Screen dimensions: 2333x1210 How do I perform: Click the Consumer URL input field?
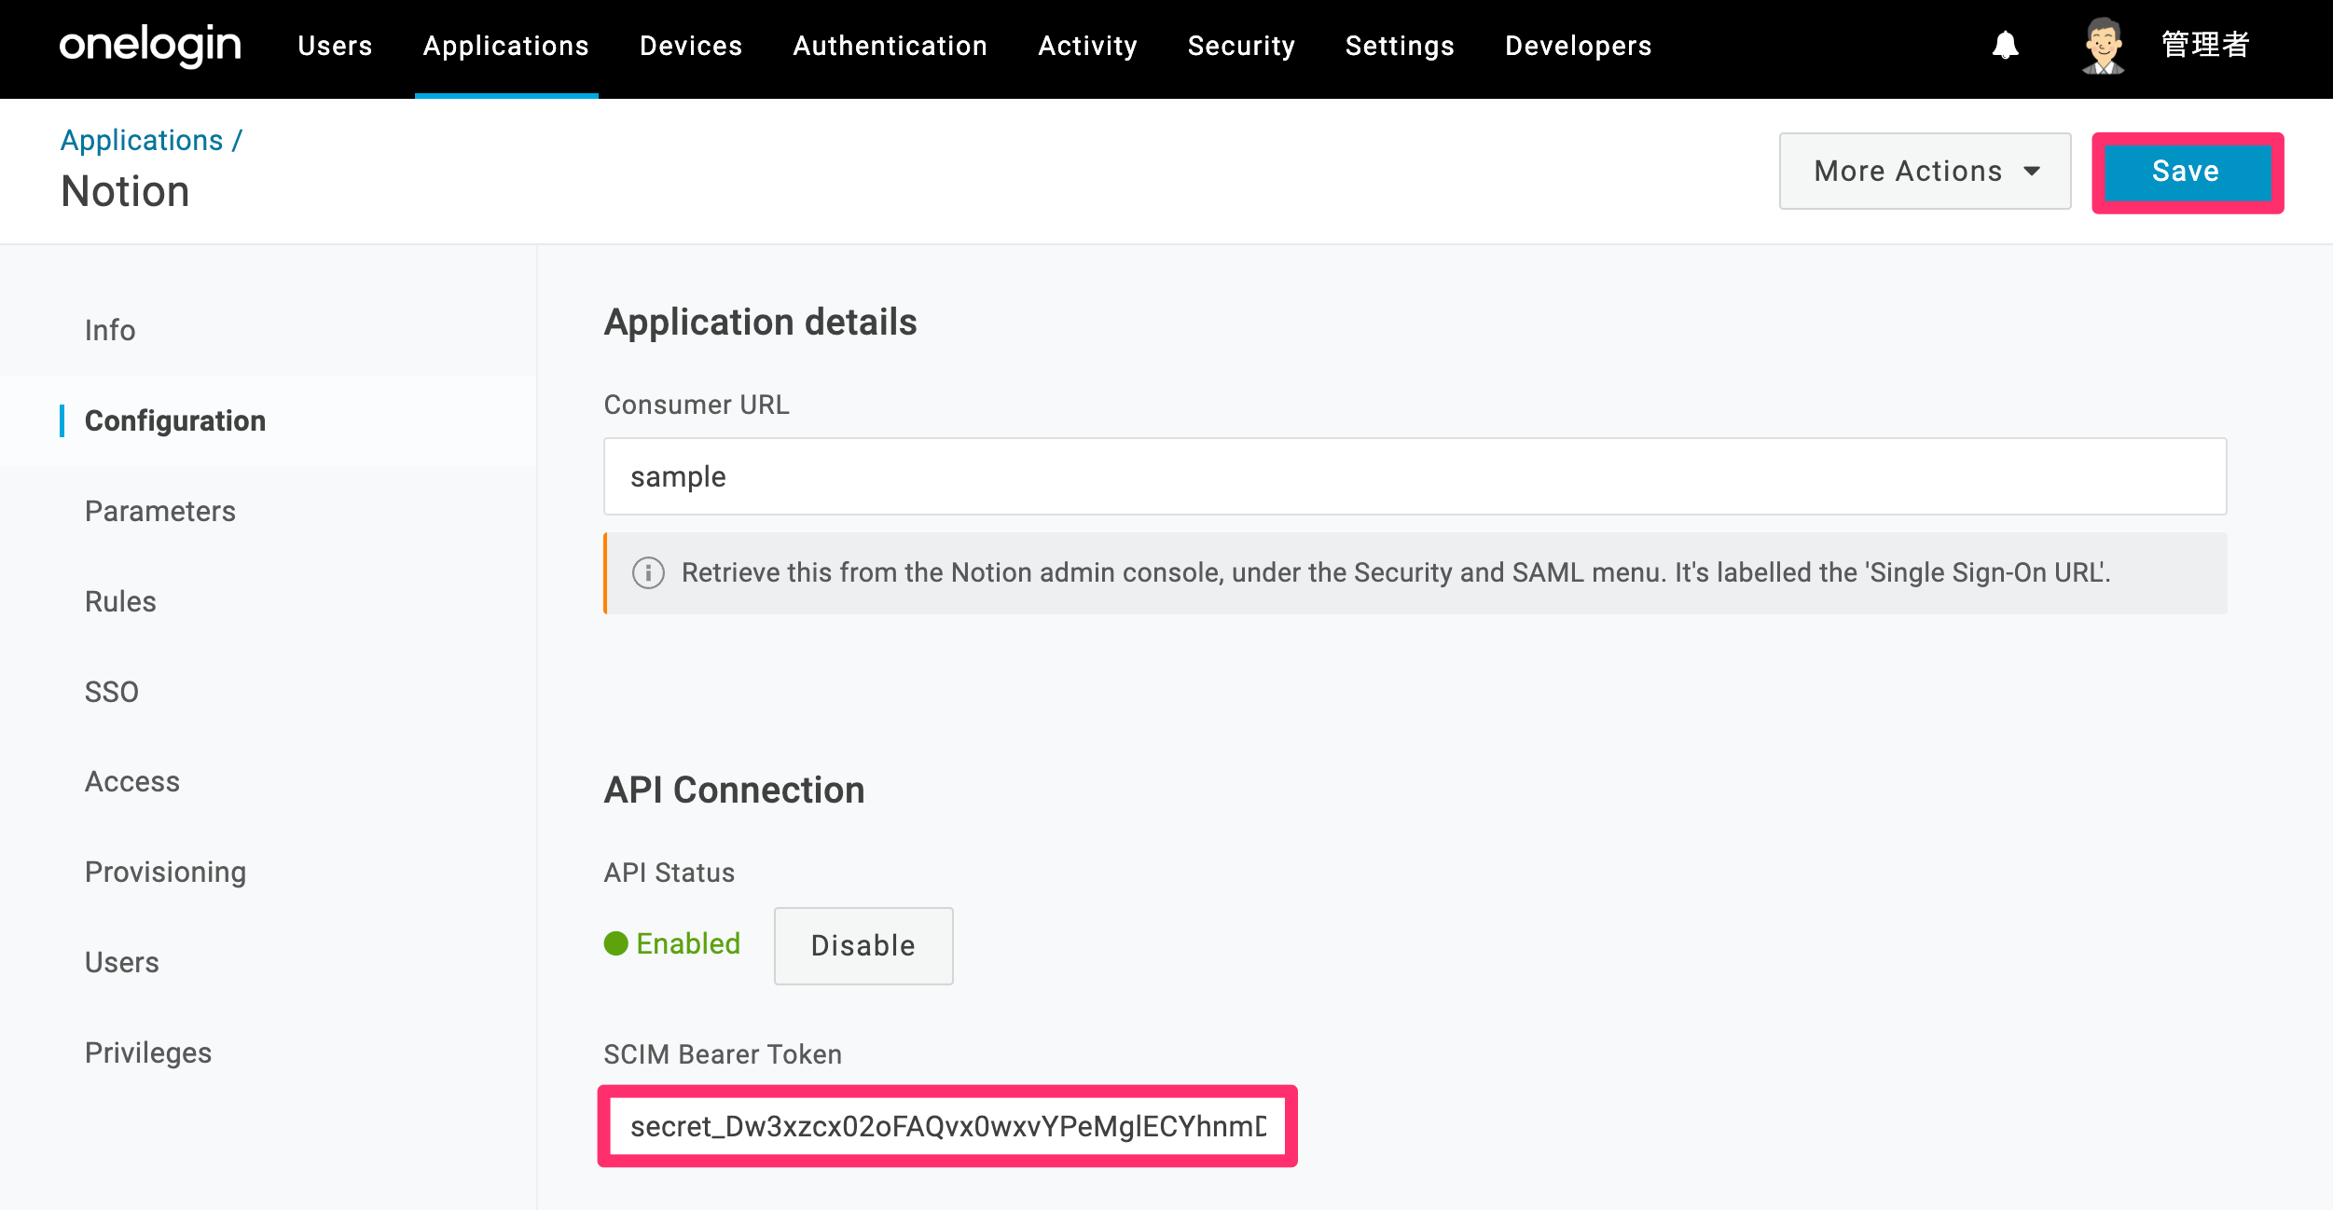click(1415, 476)
